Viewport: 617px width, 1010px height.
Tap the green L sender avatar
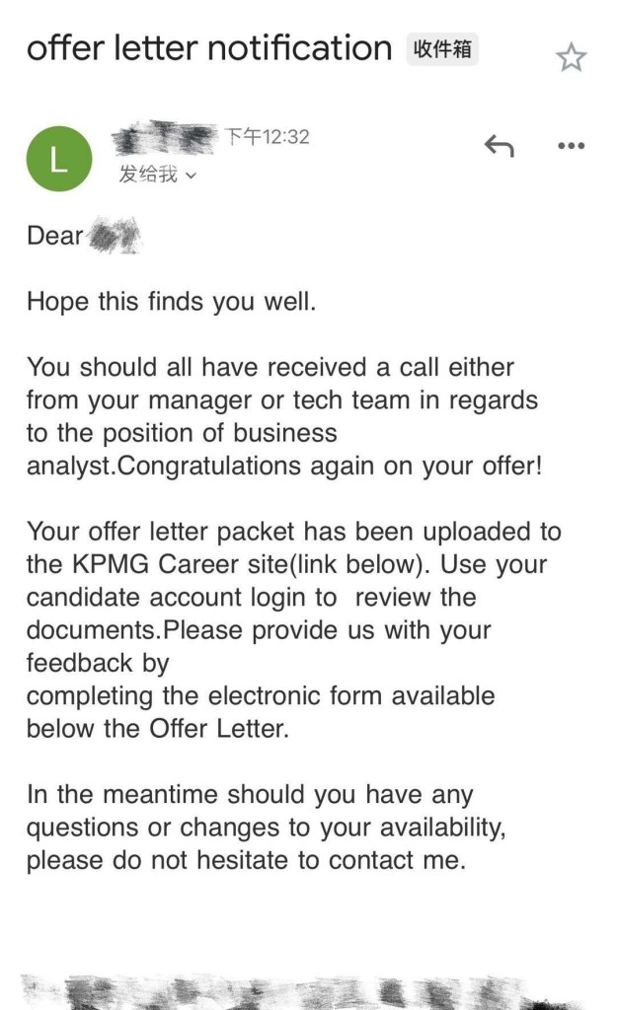click(59, 158)
